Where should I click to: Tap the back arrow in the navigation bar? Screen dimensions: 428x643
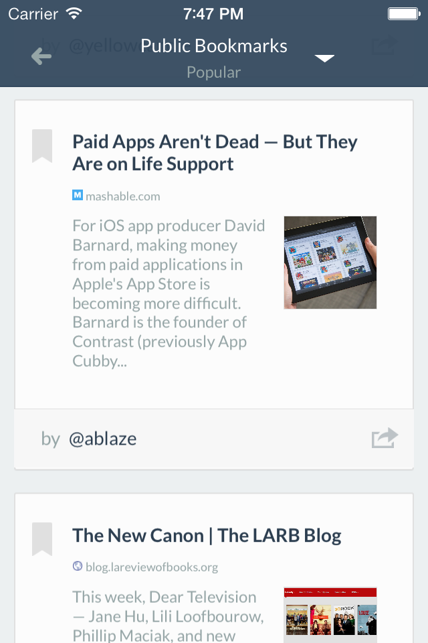[x=41, y=56]
